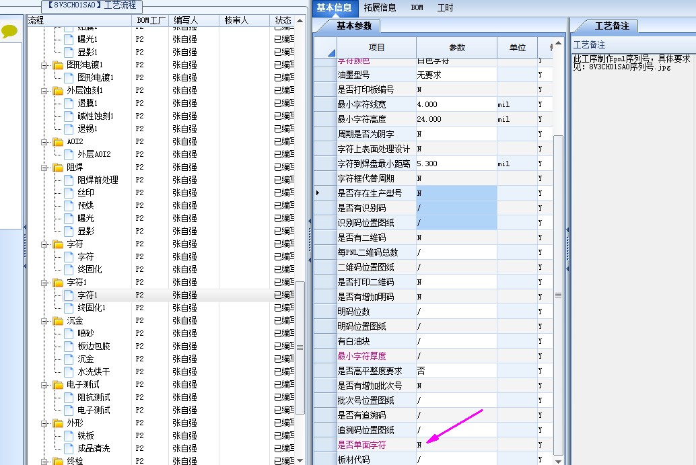Click the folder icon of 外层蚀刻1
Viewport: 696px width, 465px height.
coord(58,91)
